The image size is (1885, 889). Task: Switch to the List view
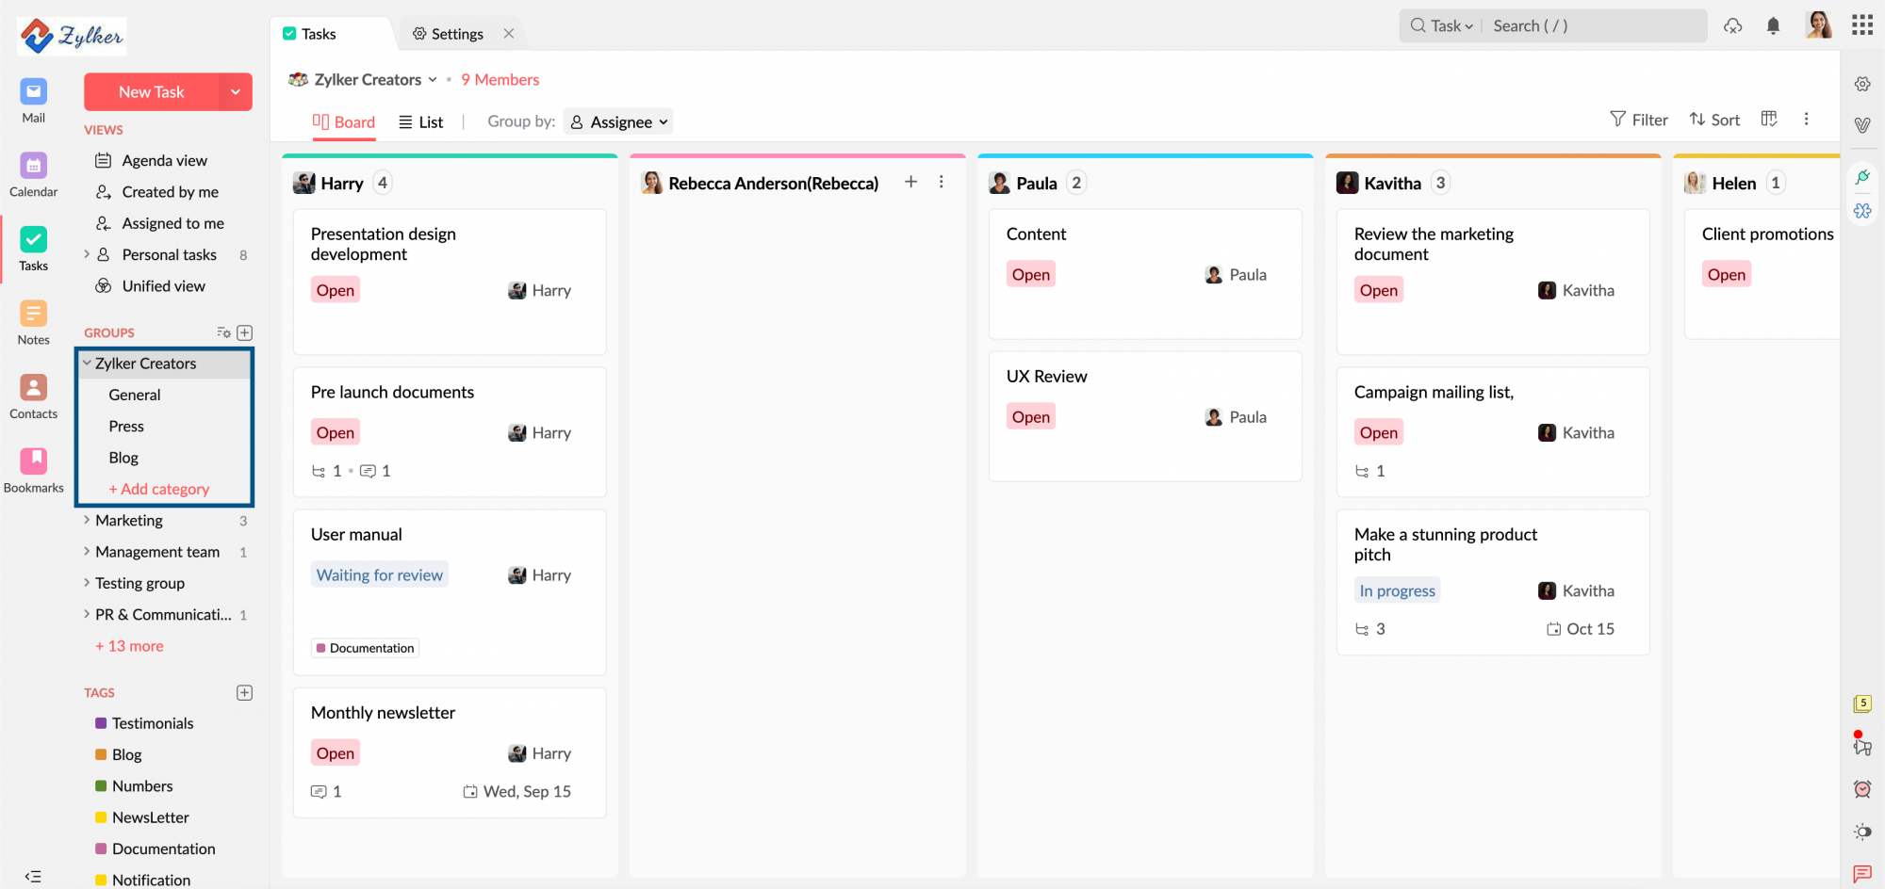point(420,121)
